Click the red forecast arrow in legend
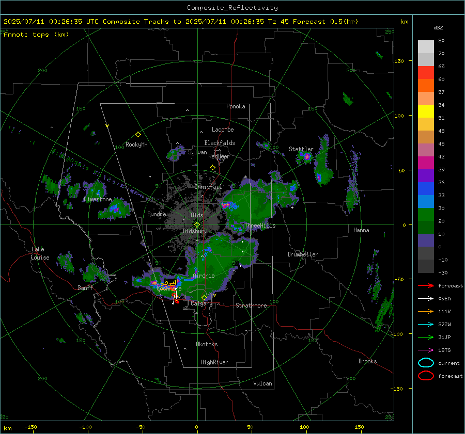 tap(426, 285)
